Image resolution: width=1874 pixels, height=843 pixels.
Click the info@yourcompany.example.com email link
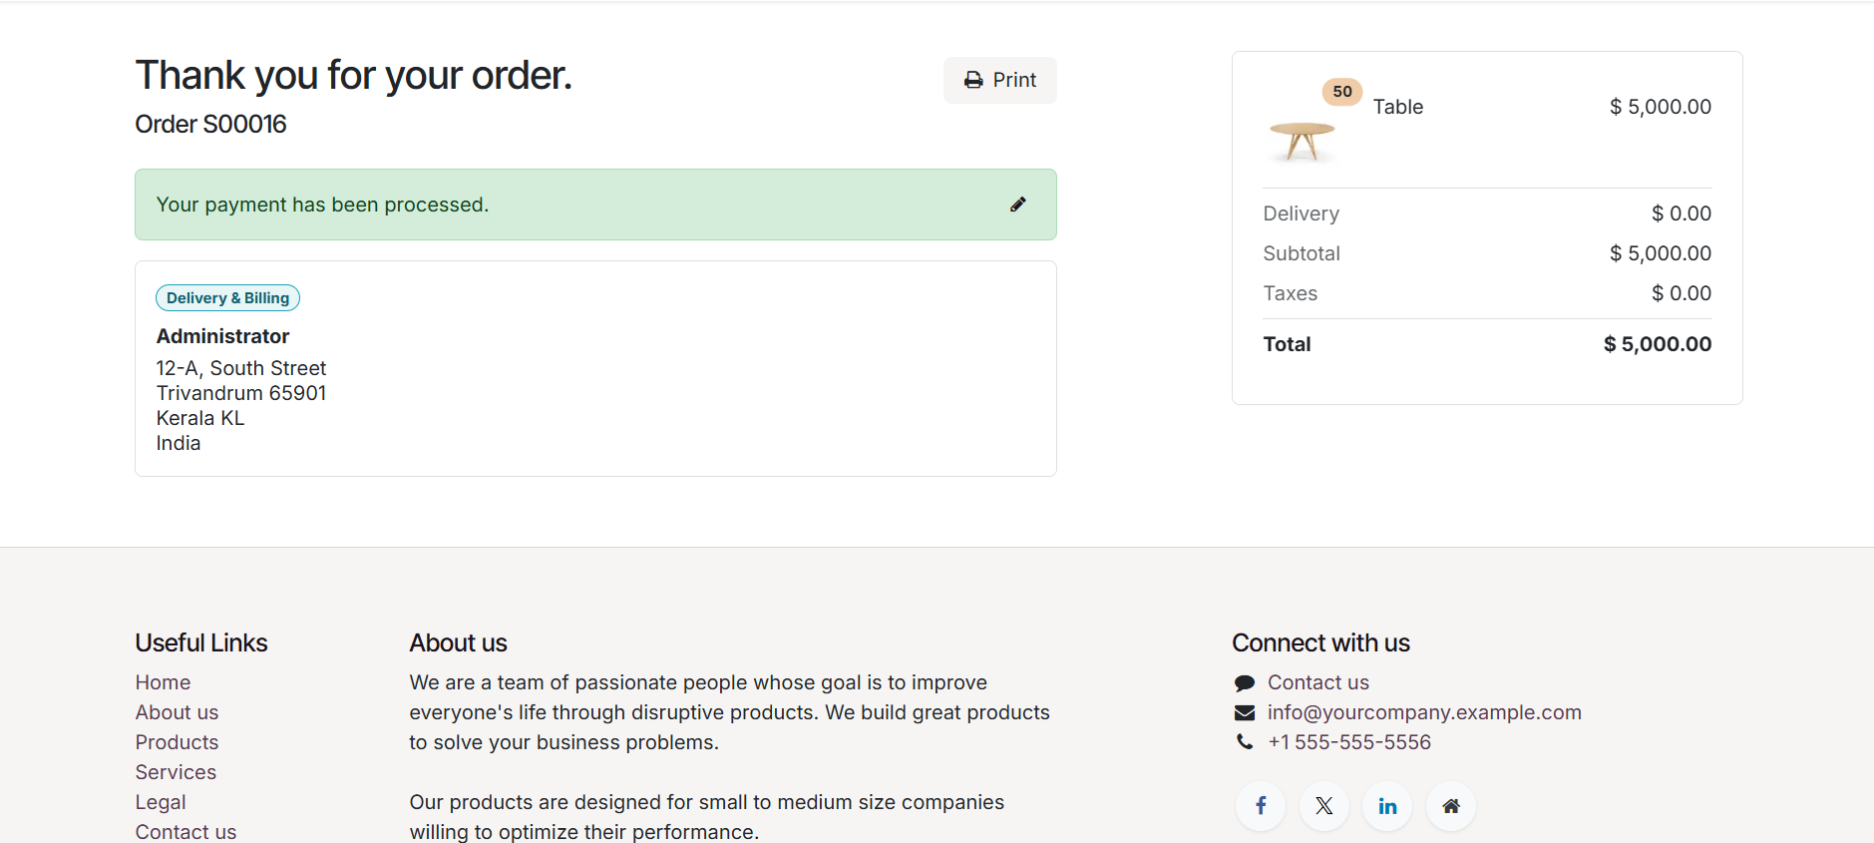(x=1423, y=712)
